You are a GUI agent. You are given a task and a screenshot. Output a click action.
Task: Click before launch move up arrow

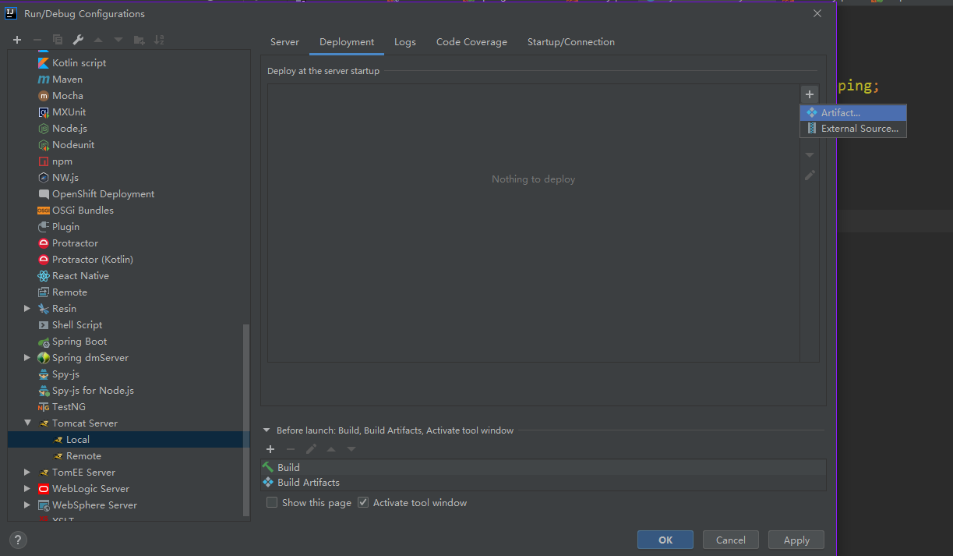[331, 449]
